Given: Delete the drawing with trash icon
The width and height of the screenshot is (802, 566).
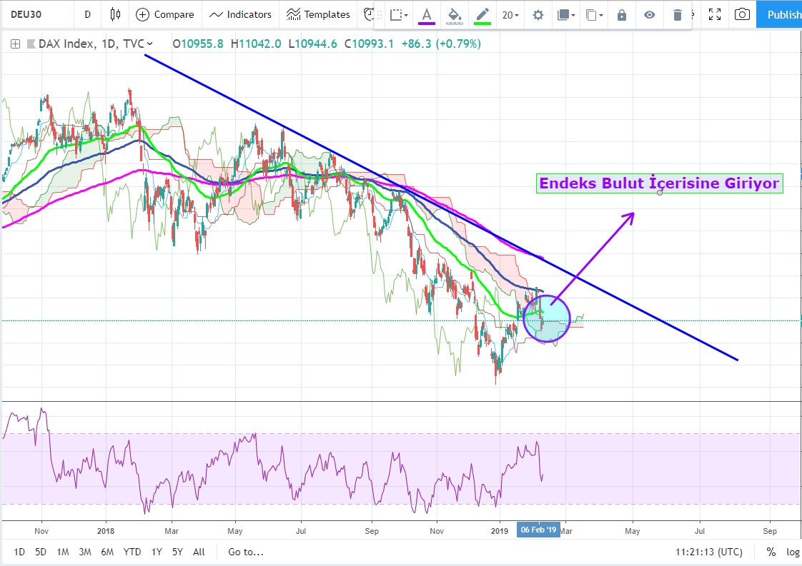Looking at the screenshot, I should pyautogui.click(x=678, y=15).
